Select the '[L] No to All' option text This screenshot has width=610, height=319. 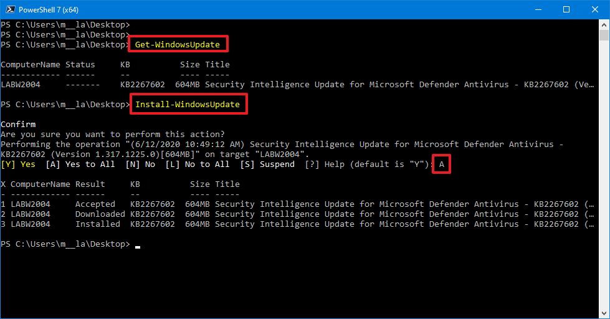(198, 164)
